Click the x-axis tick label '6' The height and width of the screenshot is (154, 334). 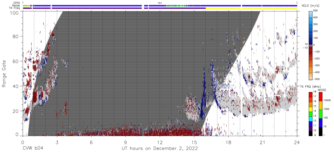[x=91, y=142]
